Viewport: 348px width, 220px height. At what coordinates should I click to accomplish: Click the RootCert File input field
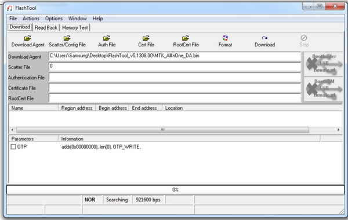tap(175, 98)
